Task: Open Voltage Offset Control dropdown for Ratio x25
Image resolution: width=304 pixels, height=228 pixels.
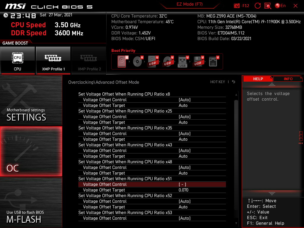Action: (152, 117)
